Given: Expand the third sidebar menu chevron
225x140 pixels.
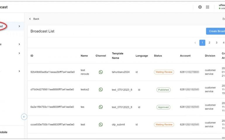Looking at the screenshot, I should tap(19, 53).
